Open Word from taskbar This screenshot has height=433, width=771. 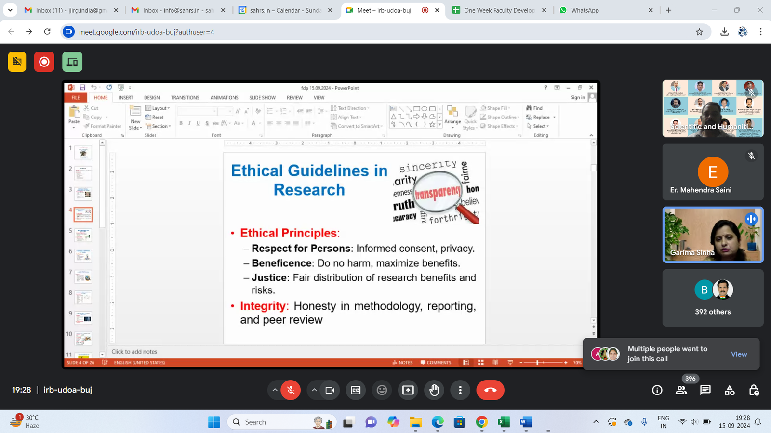pos(526,422)
